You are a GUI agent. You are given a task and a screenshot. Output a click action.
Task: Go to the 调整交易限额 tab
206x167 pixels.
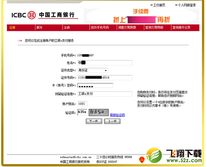click(x=127, y=27)
